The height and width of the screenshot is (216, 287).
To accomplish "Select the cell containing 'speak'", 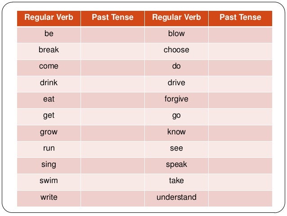I will point(176,165).
